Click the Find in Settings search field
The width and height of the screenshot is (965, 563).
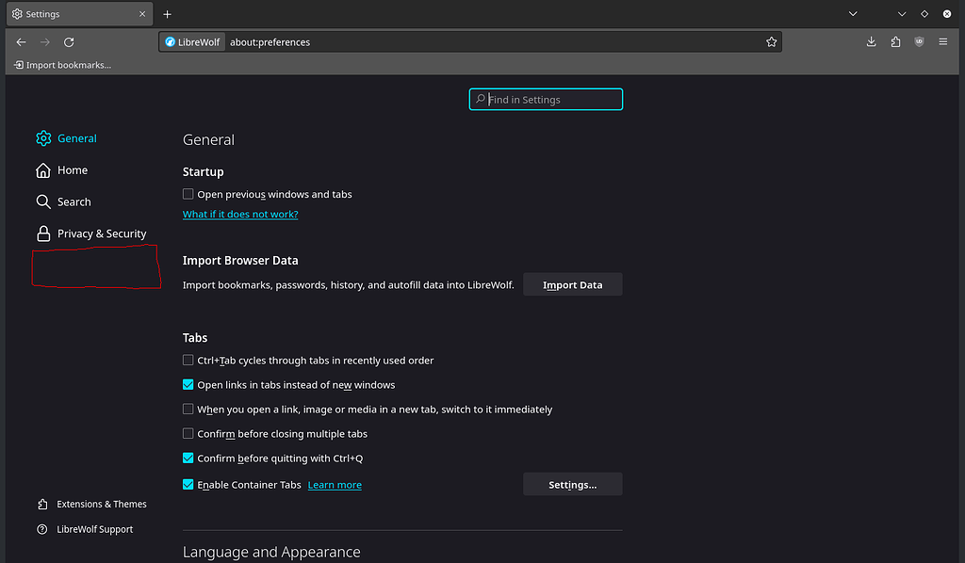coord(546,99)
